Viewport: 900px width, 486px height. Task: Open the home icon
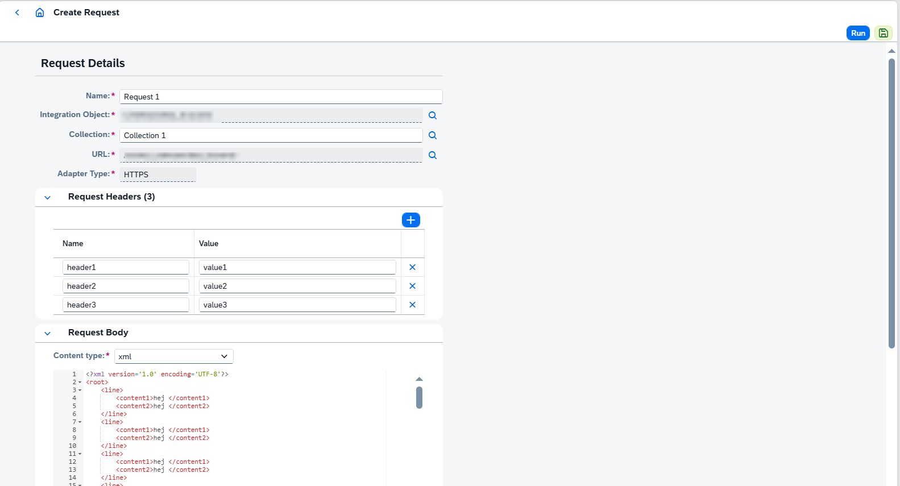pos(40,13)
